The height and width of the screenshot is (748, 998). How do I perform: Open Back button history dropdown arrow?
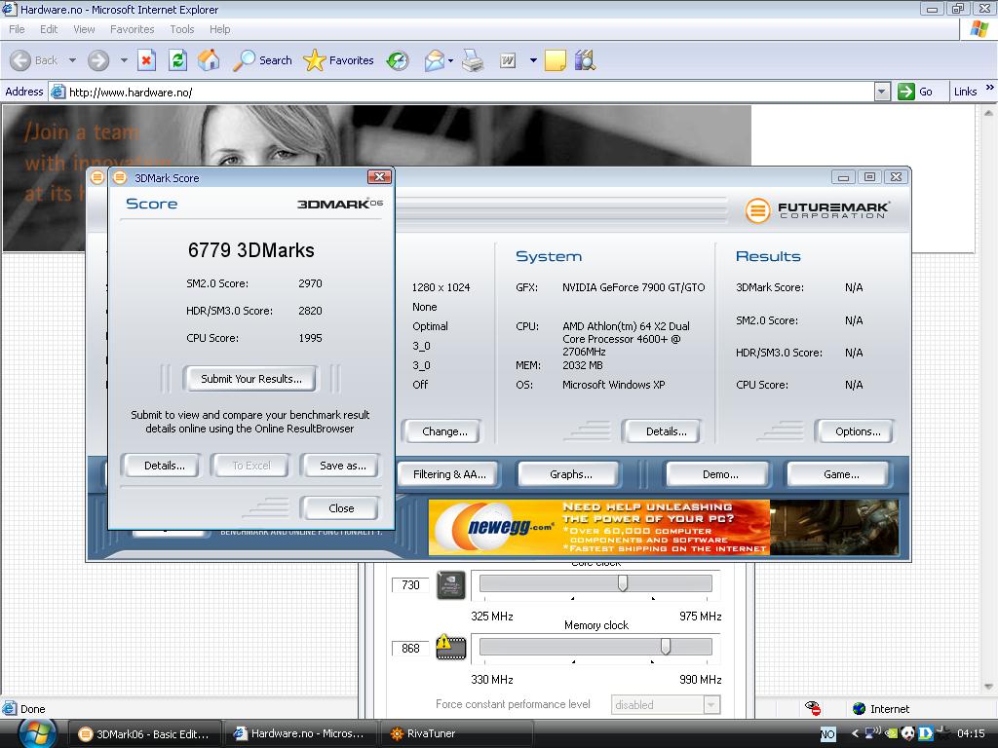[x=72, y=60]
